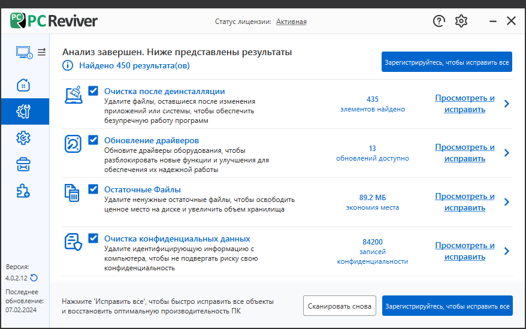Toggle the Обновление драйверов checkbox
Viewport: 526px width, 329px height.
93,140
